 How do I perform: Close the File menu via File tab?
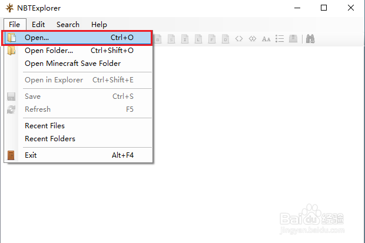pos(15,25)
